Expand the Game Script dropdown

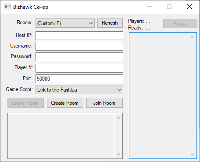click(x=79, y=90)
